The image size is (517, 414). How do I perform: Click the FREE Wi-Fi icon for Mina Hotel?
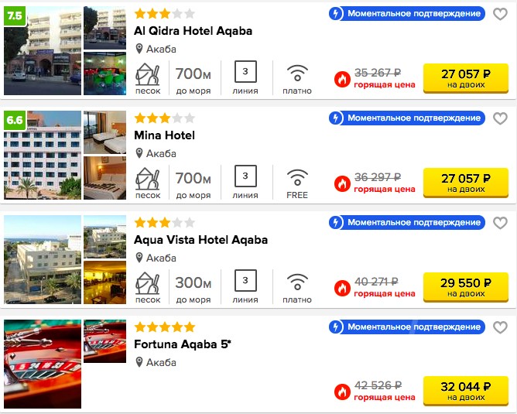pos(297,178)
